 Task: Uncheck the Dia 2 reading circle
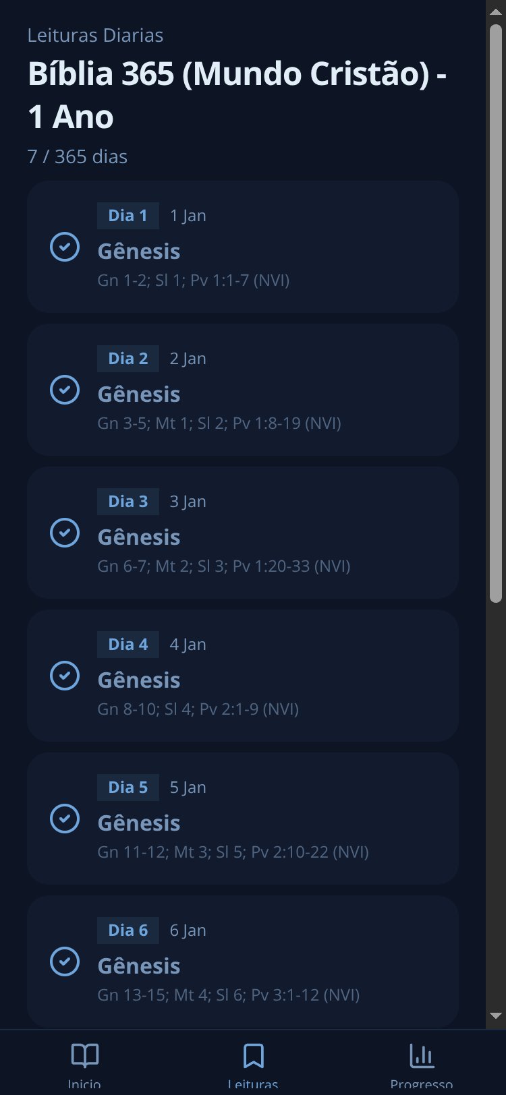[x=65, y=390]
